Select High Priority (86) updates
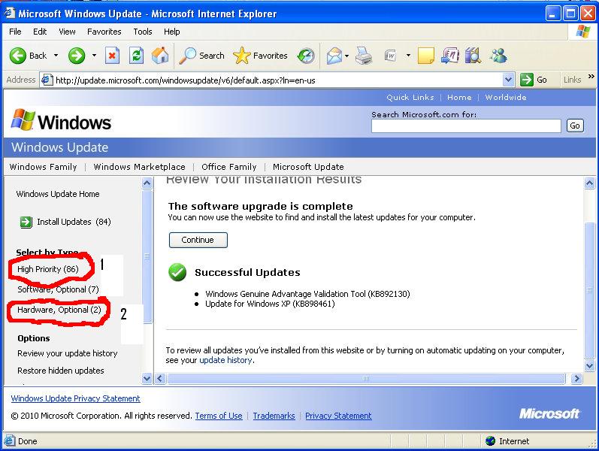Image resolution: width=599 pixels, height=451 pixels. pos(48,269)
